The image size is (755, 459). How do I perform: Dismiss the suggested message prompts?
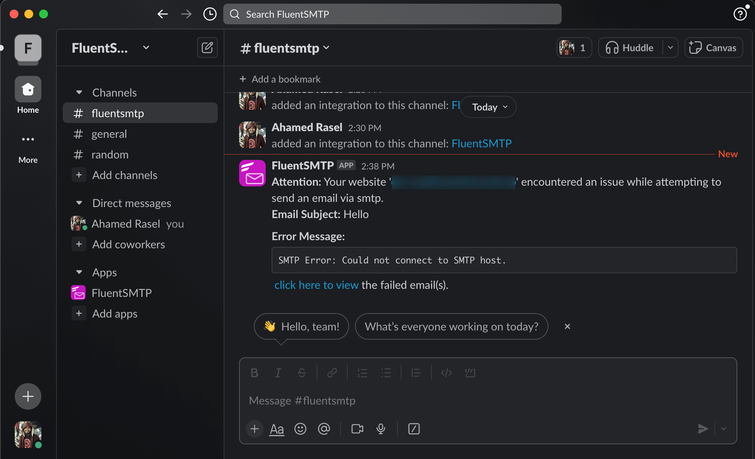[x=568, y=326]
